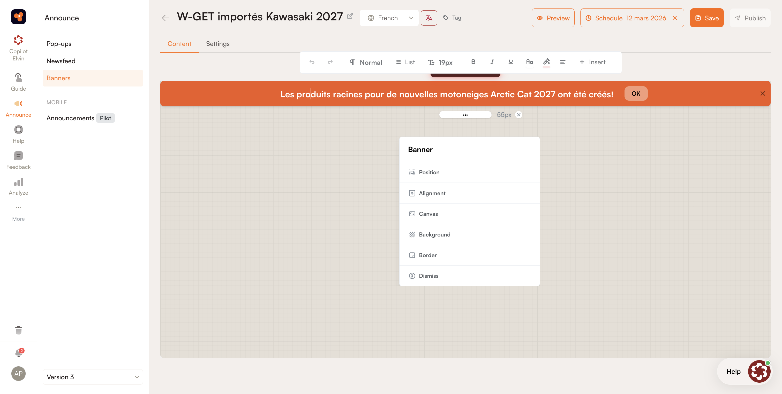The image size is (782, 394).
Task: Go back using the arrow icon
Action: (166, 18)
